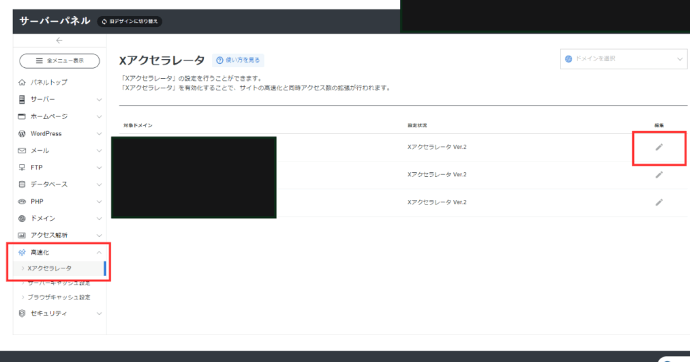Click the home icon beside パネルトップ
This screenshot has width=690, height=362.
(x=22, y=83)
